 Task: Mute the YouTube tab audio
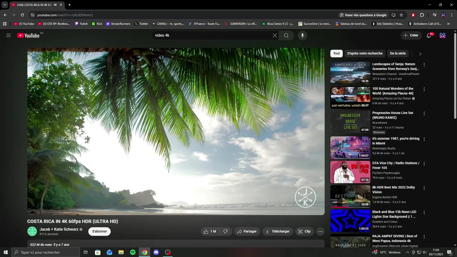[x=55, y=5]
